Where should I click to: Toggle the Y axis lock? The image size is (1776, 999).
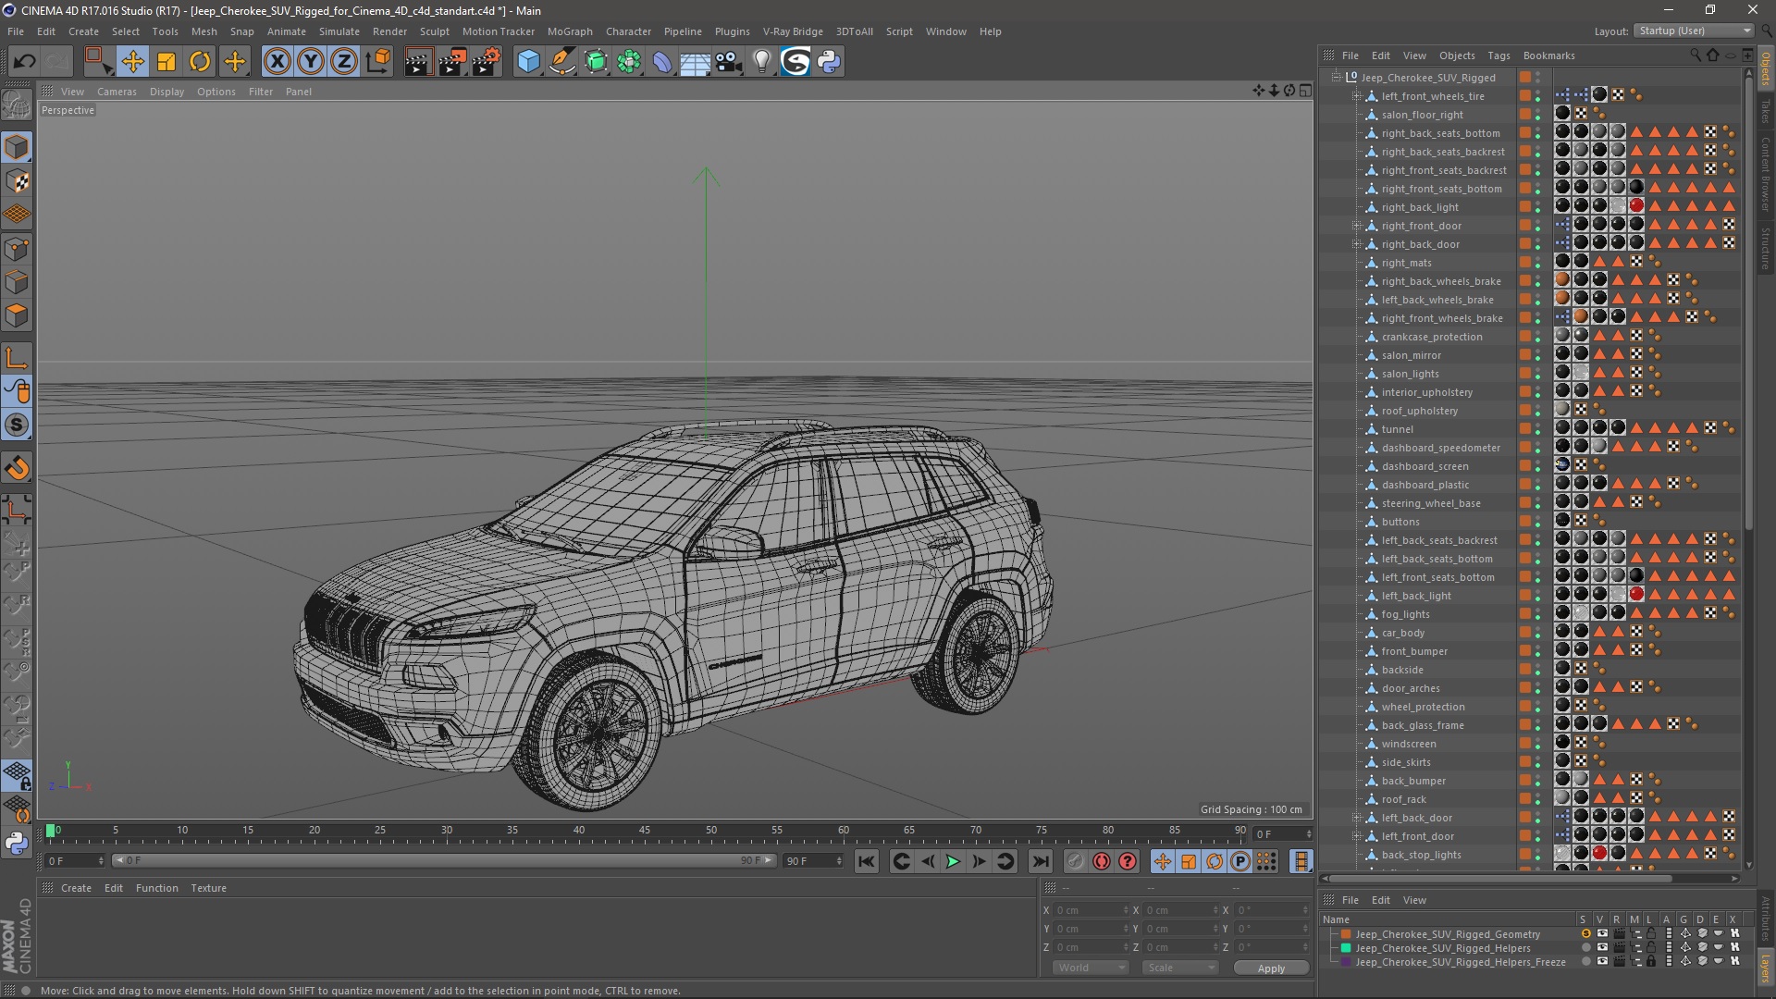(x=311, y=62)
